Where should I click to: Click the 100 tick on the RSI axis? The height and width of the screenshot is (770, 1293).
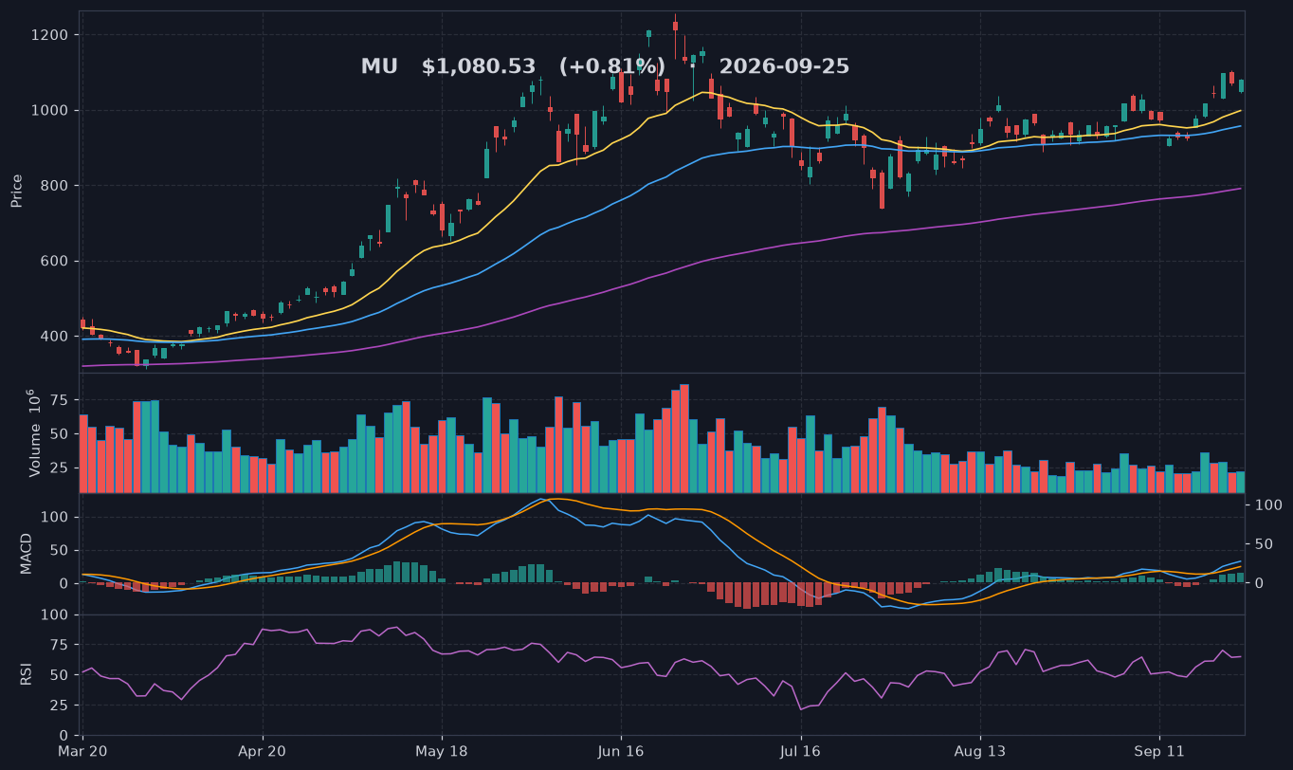point(55,614)
